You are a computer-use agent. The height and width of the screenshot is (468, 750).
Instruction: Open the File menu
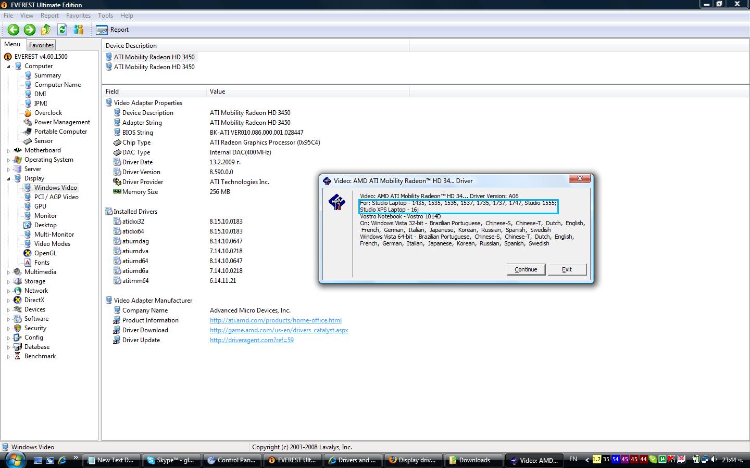pos(8,16)
